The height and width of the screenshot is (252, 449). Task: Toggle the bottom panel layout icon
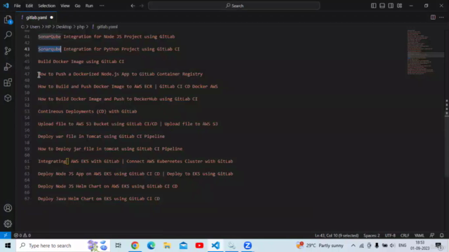tap(382, 6)
